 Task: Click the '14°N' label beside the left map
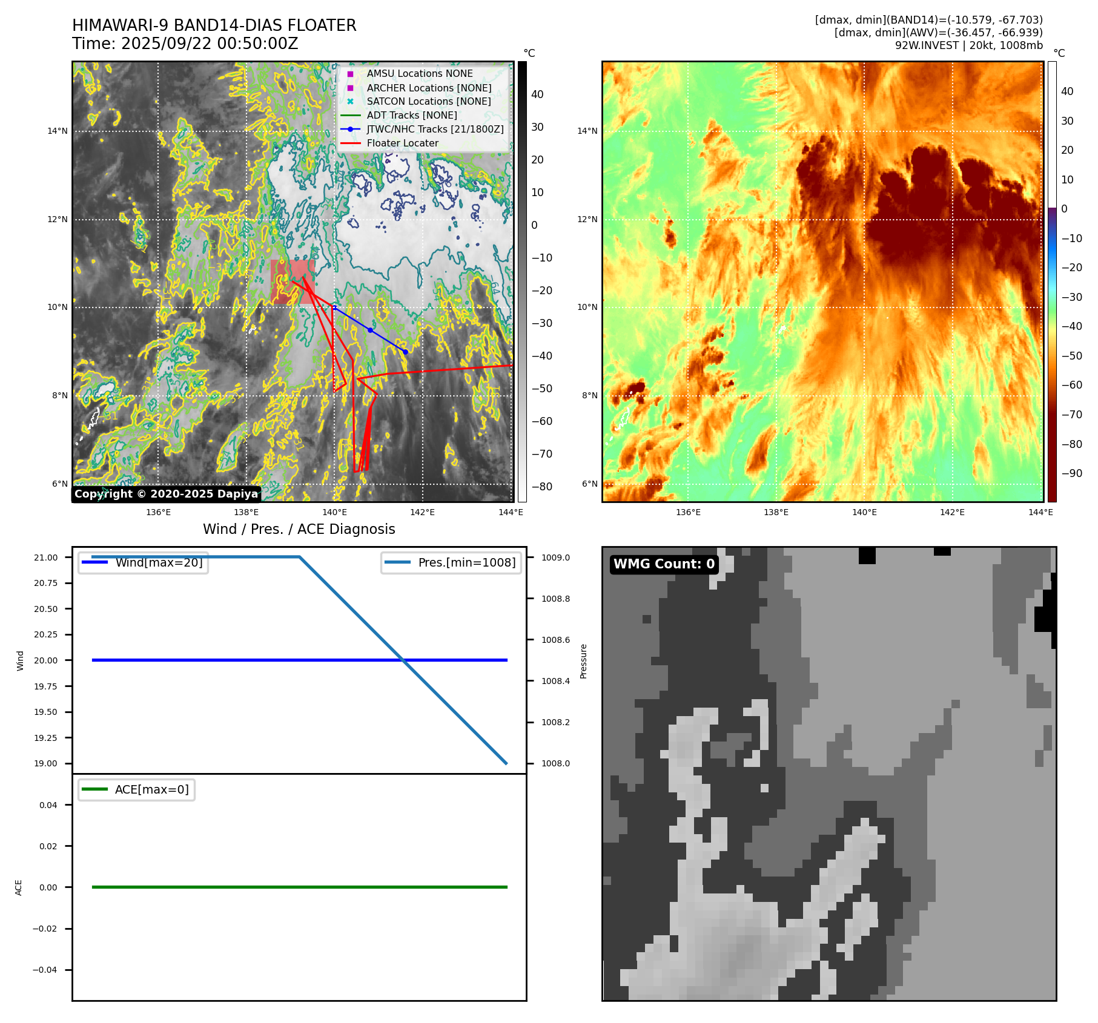[x=58, y=131]
